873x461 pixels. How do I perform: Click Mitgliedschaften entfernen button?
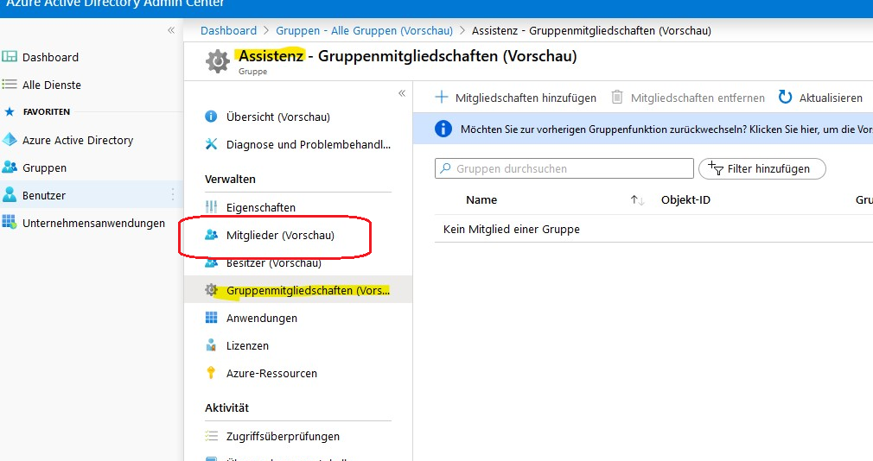[x=688, y=98]
